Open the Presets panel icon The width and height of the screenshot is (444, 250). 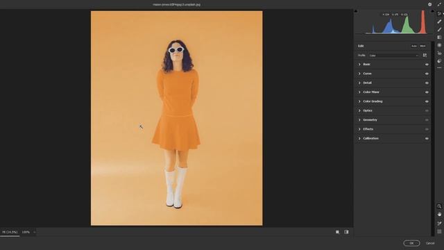click(439, 61)
